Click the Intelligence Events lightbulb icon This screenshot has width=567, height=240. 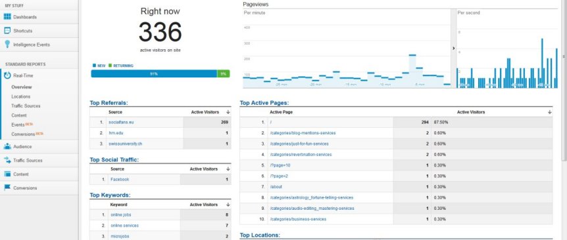[x=7, y=45]
